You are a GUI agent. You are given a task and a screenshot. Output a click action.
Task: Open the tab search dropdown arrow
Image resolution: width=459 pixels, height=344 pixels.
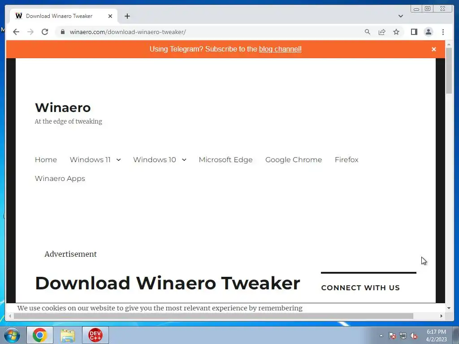pos(401,16)
